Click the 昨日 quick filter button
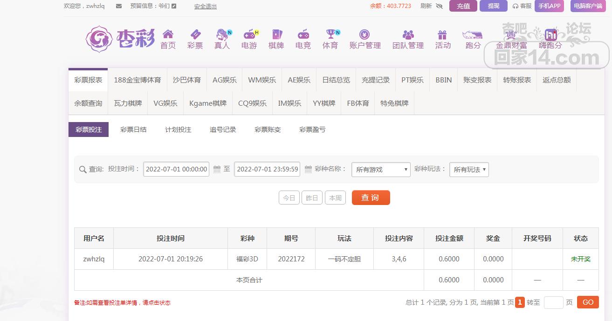This screenshot has width=612, height=321. click(x=312, y=198)
